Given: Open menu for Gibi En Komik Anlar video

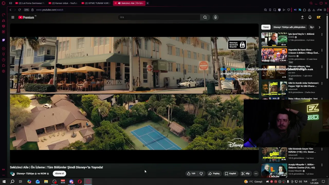Looking at the screenshot, I should pos(322,83).
